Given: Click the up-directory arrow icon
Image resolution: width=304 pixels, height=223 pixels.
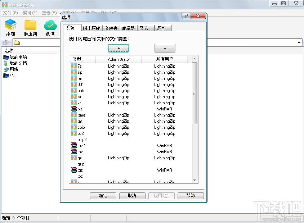Looking at the screenshot, I should click(x=6, y=42).
